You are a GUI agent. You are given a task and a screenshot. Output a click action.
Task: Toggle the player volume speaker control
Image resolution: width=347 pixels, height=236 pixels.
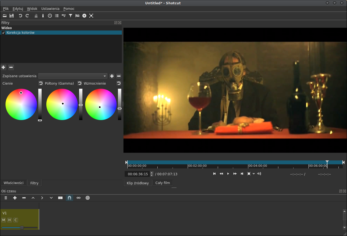[x=259, y=174]
